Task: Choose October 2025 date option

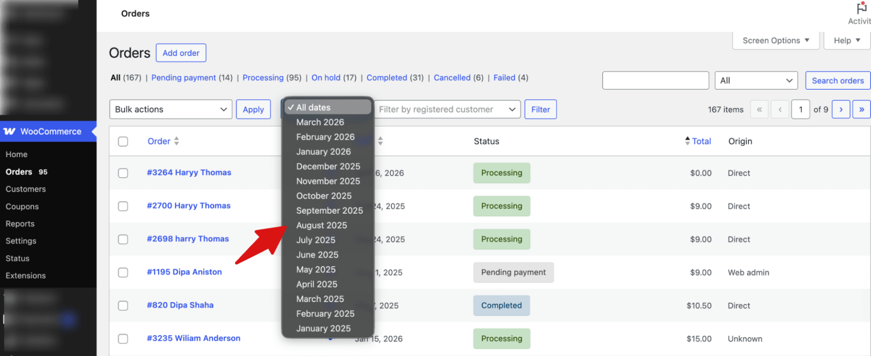Action: [x=324, y=196]
